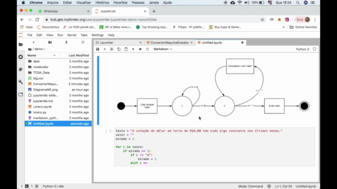Restart the kernel icon in notebook toolbar

147,49
